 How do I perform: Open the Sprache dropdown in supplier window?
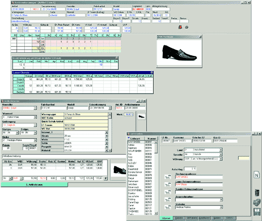221,154
